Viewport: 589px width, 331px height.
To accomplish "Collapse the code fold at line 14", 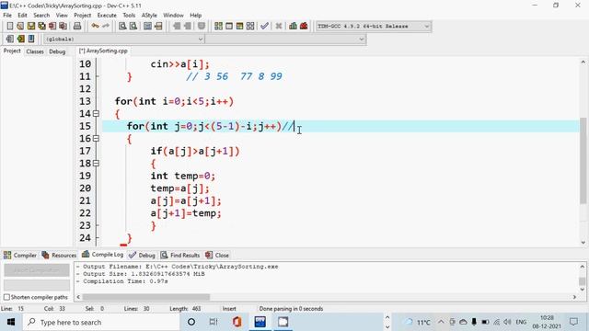I will [x=96, y=113].
